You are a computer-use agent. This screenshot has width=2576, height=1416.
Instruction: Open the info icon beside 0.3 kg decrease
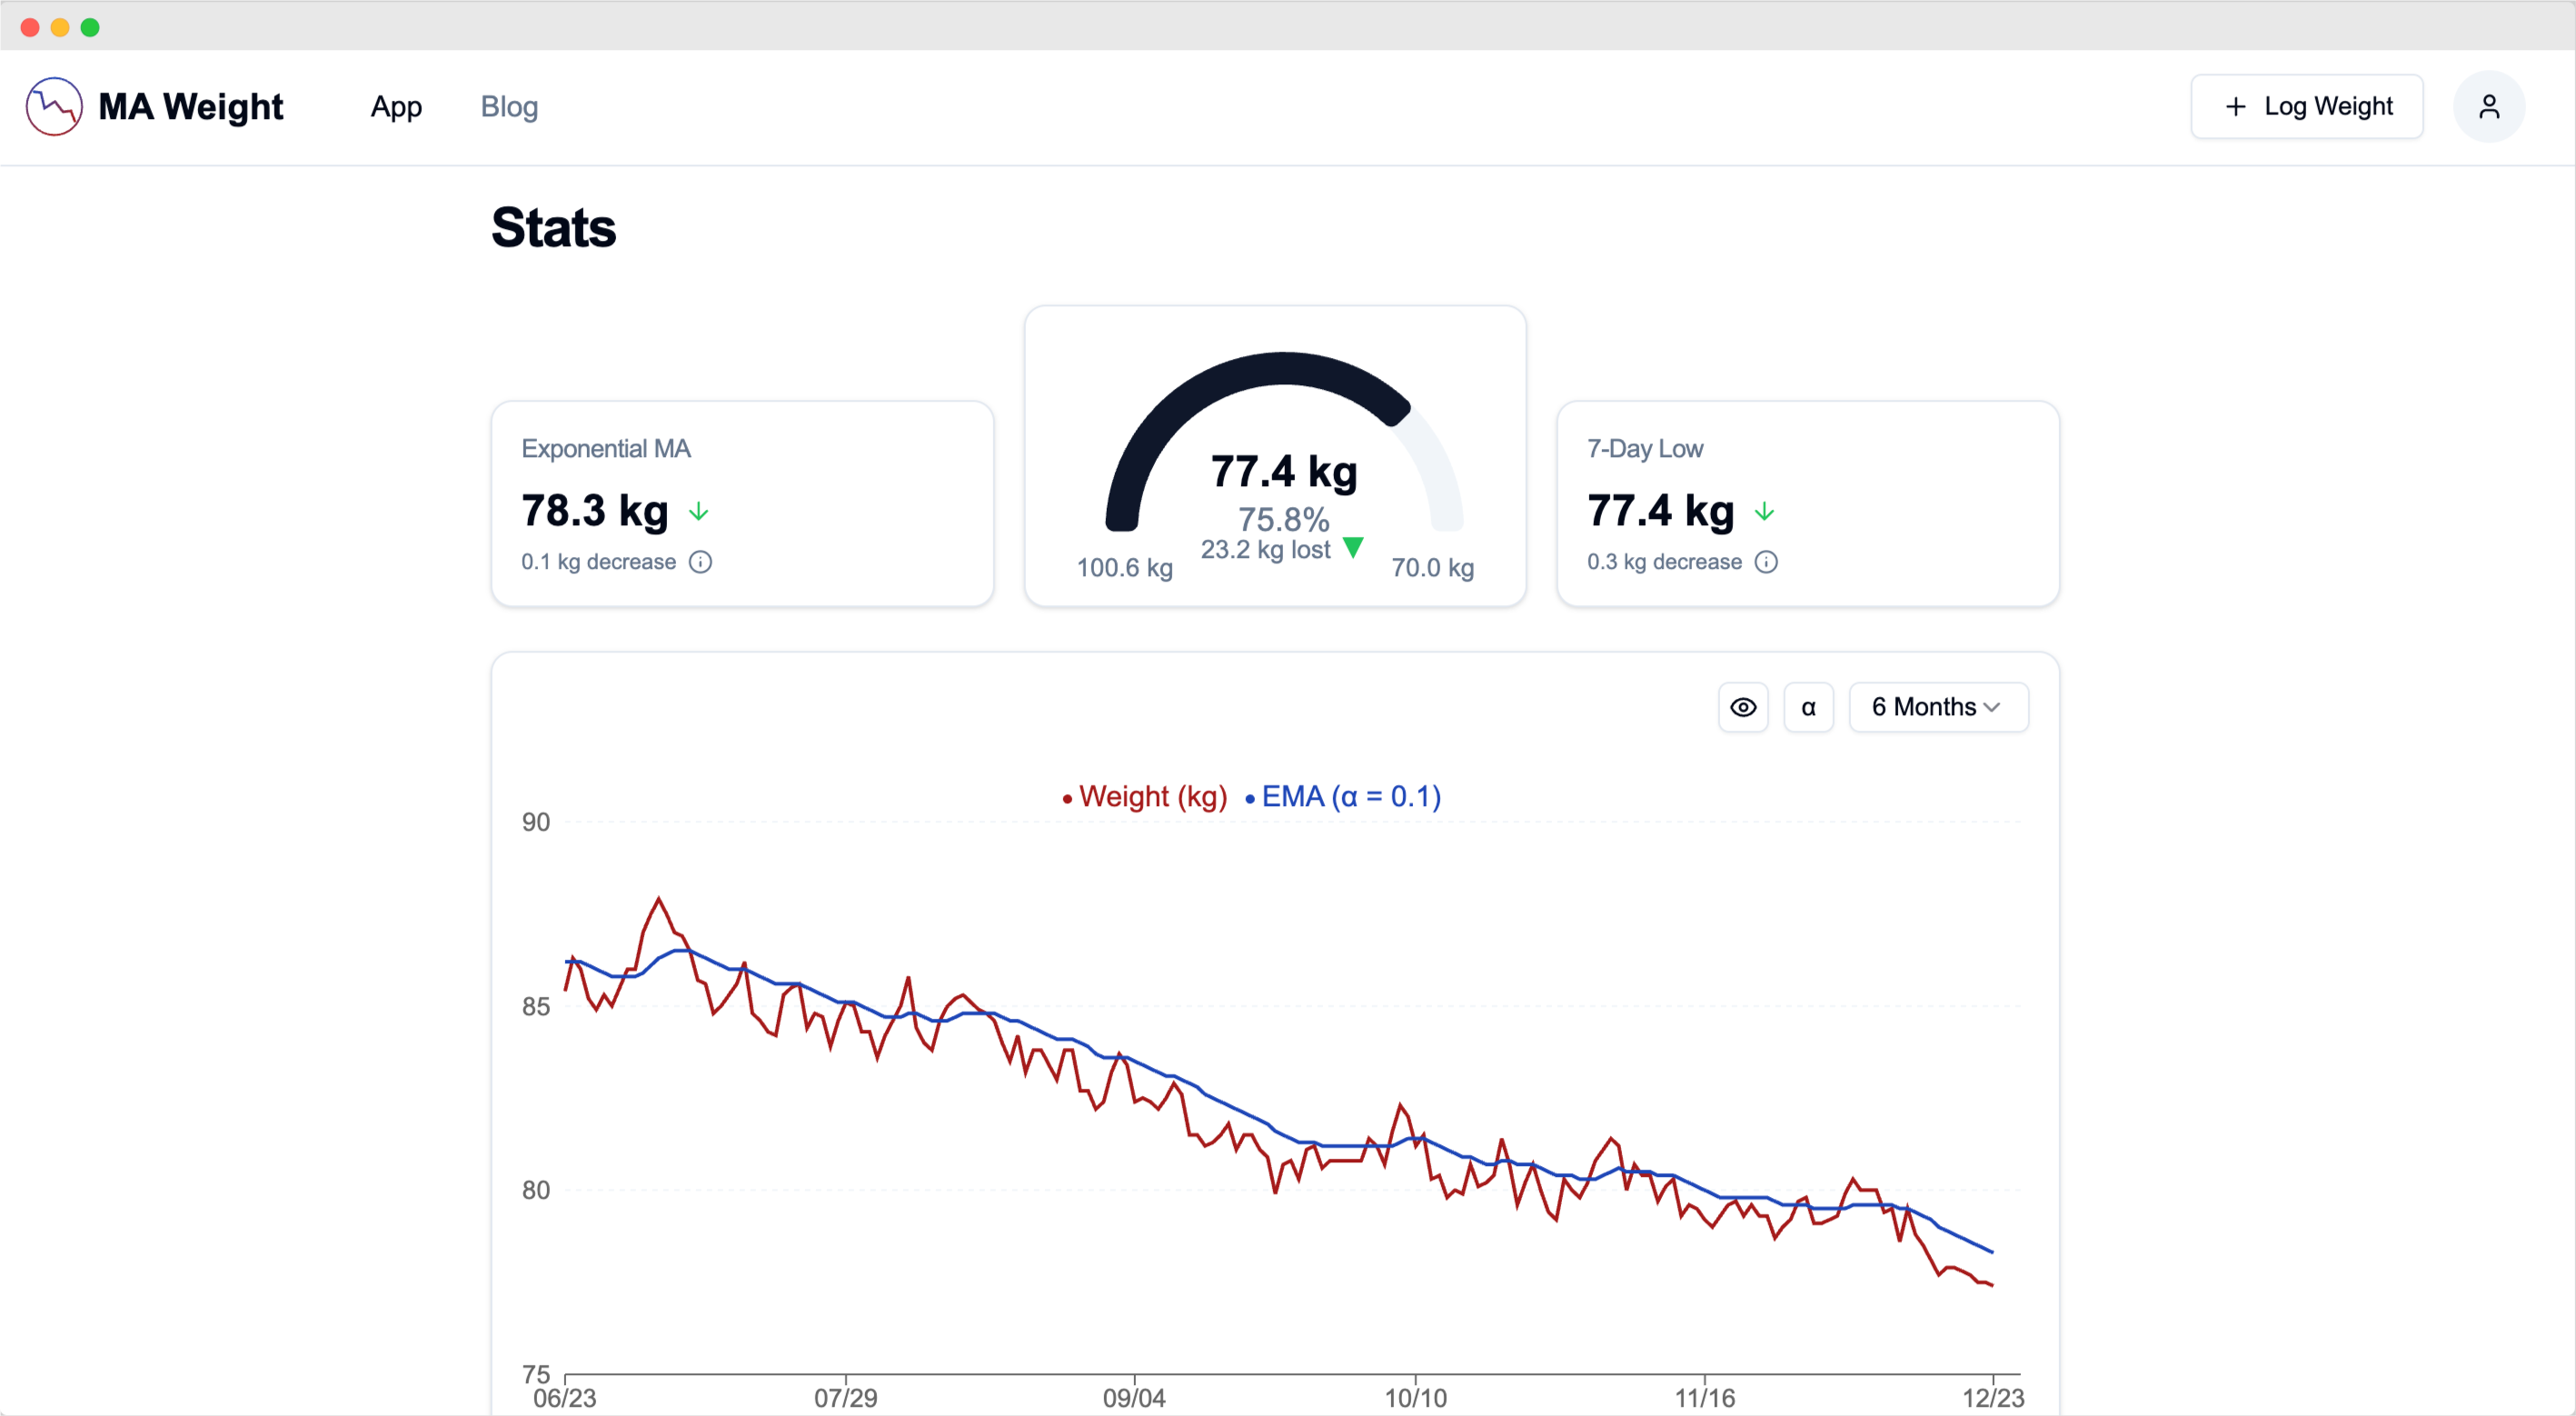pyautogui.click(x=1766, y=562)
